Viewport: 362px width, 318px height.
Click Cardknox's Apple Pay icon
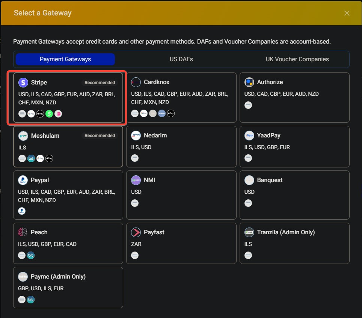click(x=171, y=113)
